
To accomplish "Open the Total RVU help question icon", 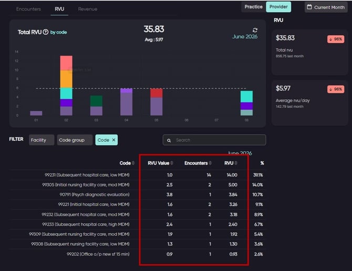I will pos(46,32).
